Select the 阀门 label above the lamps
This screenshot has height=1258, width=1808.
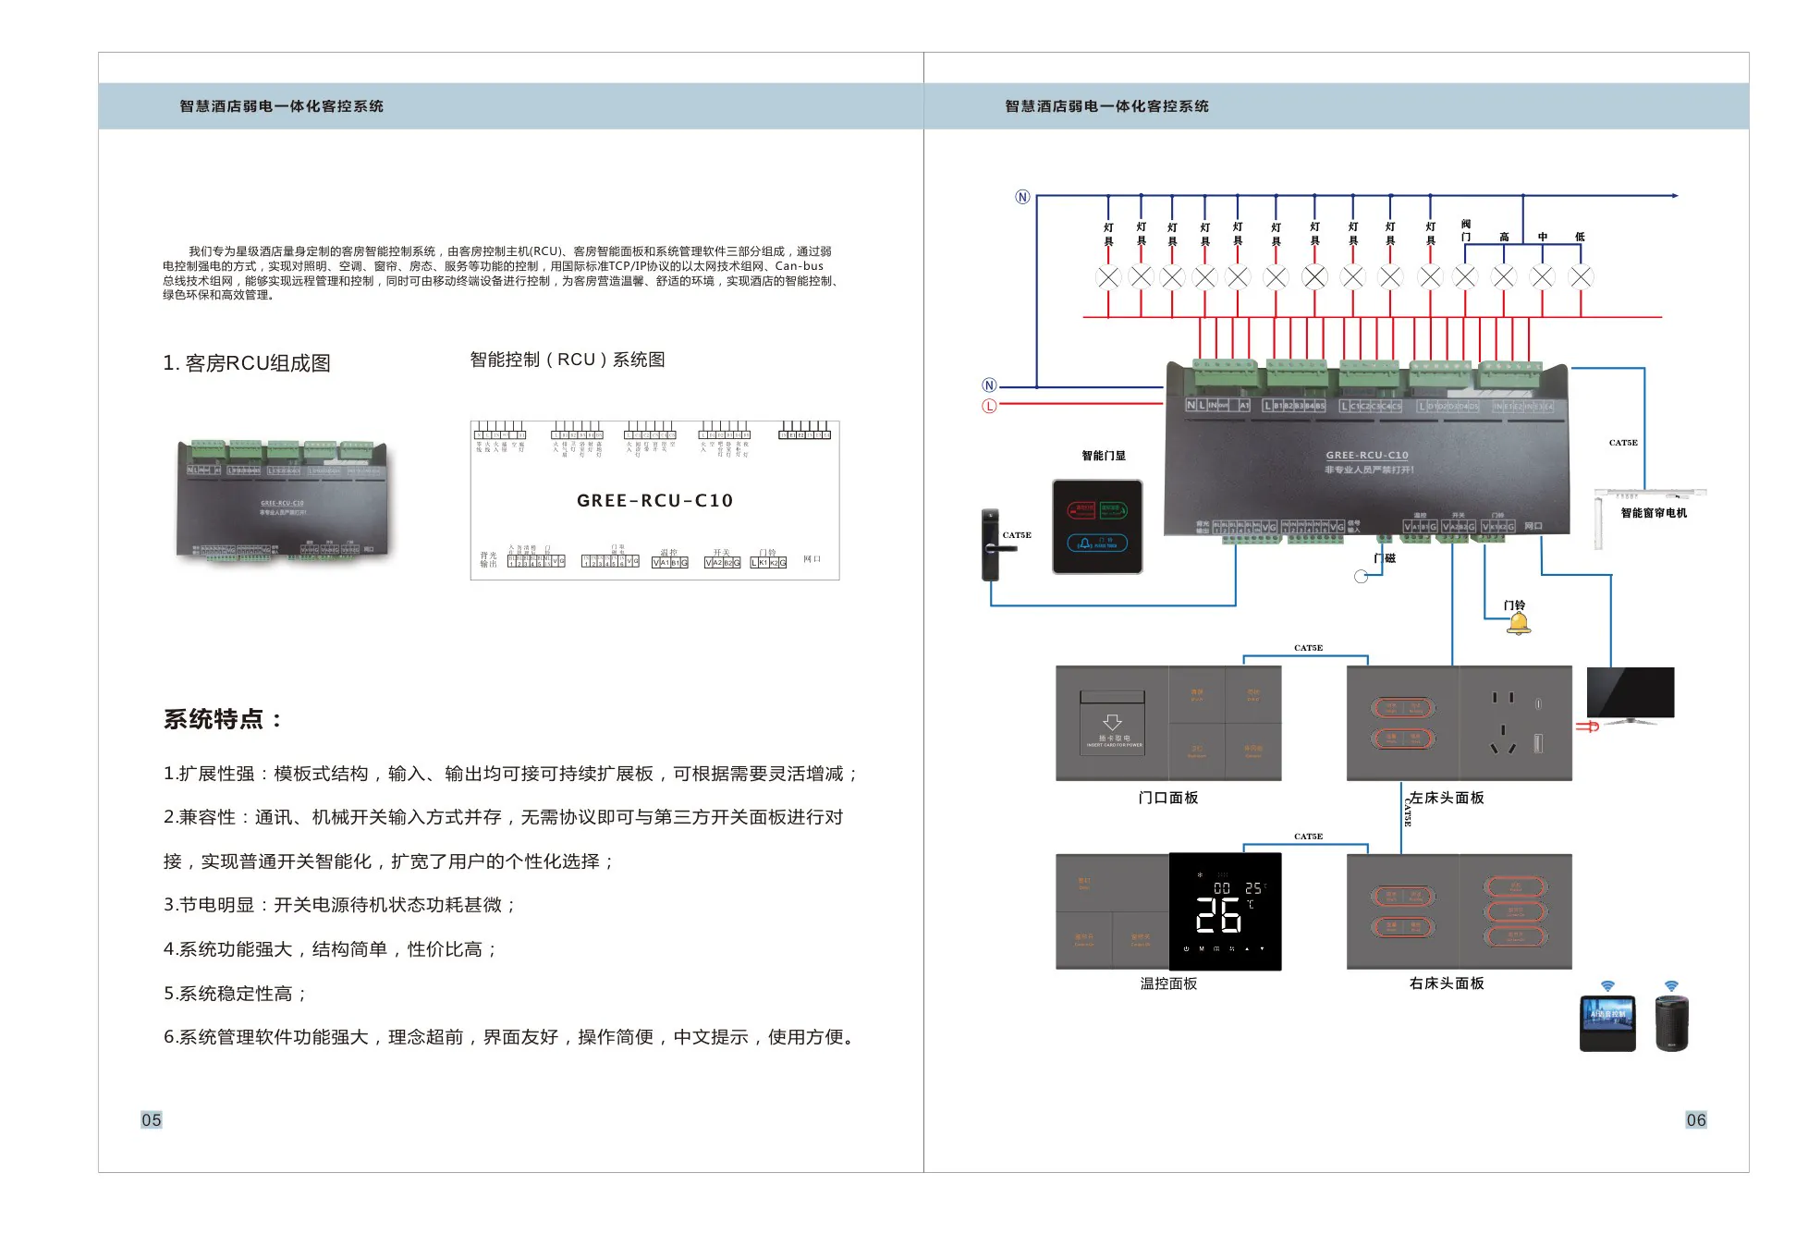(1466, 230)
